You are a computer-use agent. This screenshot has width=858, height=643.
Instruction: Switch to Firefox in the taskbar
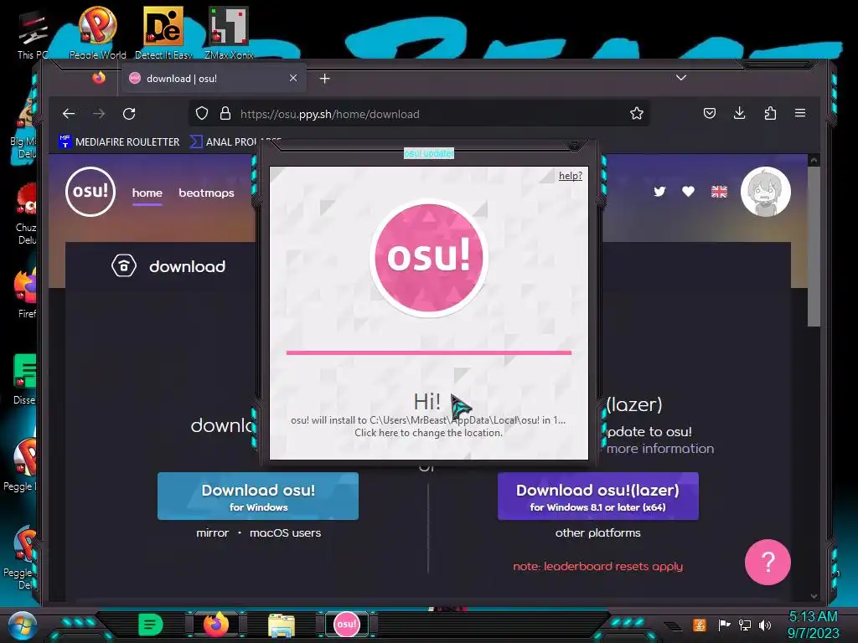point(216,625)
